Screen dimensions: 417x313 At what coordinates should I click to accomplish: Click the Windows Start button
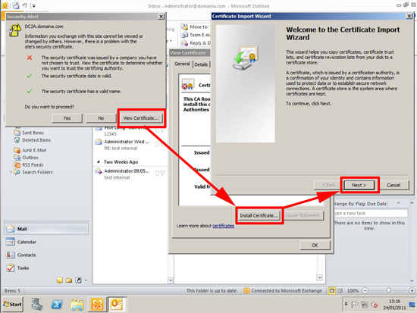pos(12,304)
